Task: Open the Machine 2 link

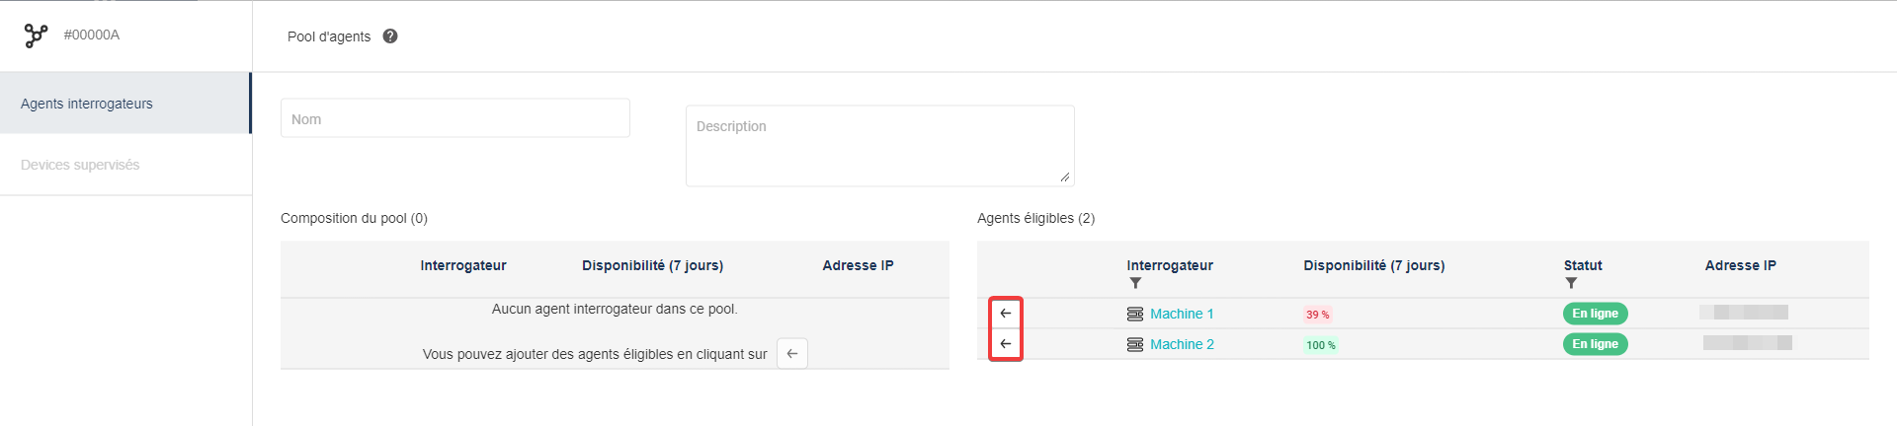Action: tap(1182, 344)
